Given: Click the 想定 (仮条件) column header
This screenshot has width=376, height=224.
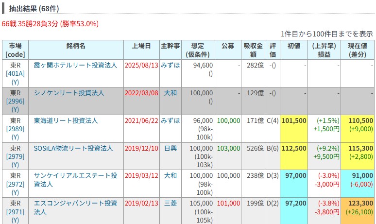Looking at the screenshot, I should 198,50.
